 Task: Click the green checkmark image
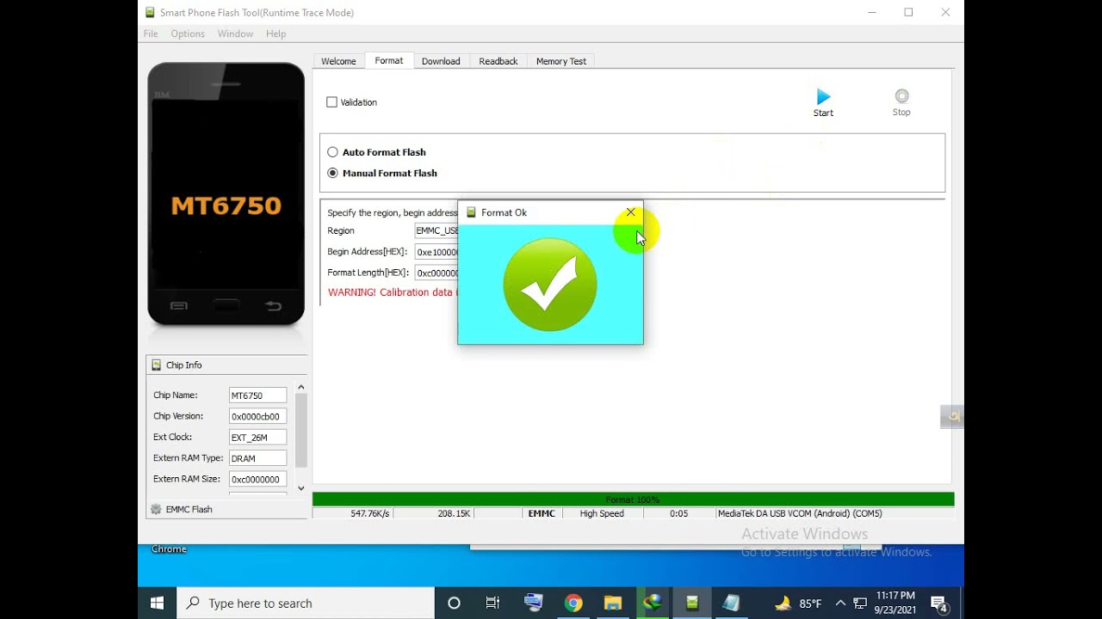tap(550, 285)
